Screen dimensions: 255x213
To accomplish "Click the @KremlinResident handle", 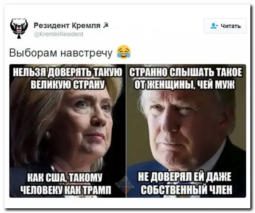I will [58, 34].
